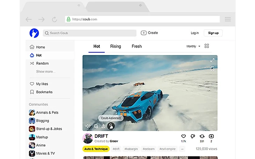Click the Create button
The image size is (255, 159).
click(x=150, y=33)
